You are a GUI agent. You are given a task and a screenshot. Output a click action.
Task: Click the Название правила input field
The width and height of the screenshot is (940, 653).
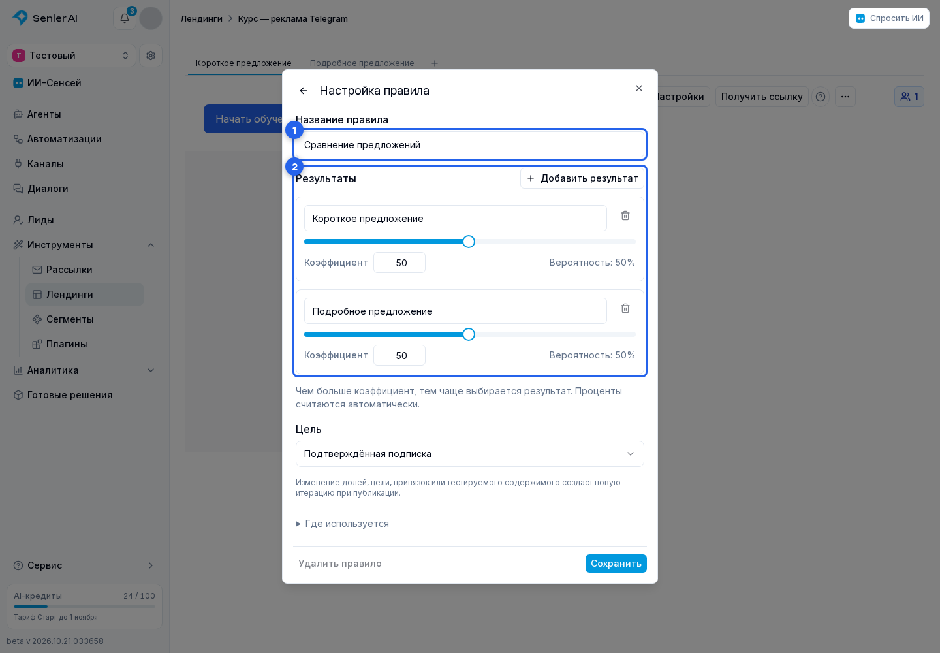(470, 145)
